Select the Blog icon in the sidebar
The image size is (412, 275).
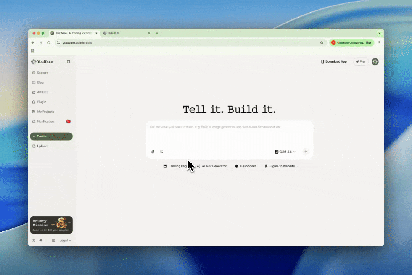click(x=34, y=82)
